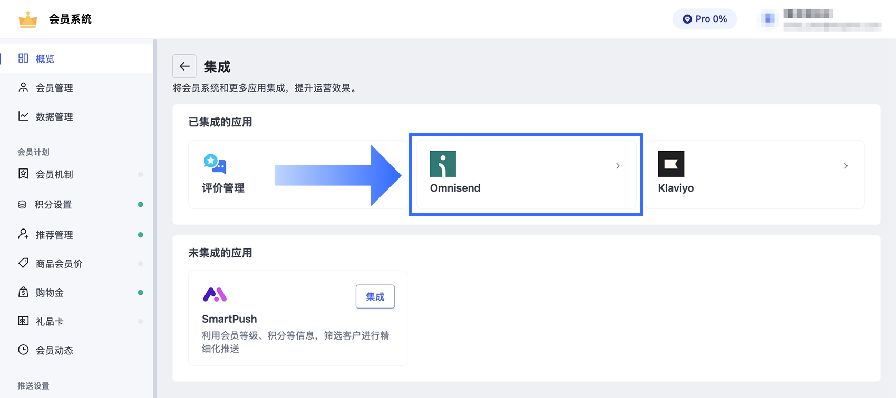Click the 会员计划 sidebar group label
Viewport: 896px width, 398px height.
pyautogui.click(x=33, y=152)
